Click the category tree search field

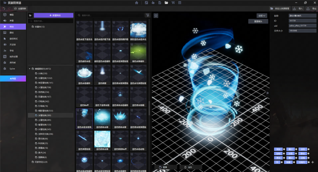coord(51,21)
